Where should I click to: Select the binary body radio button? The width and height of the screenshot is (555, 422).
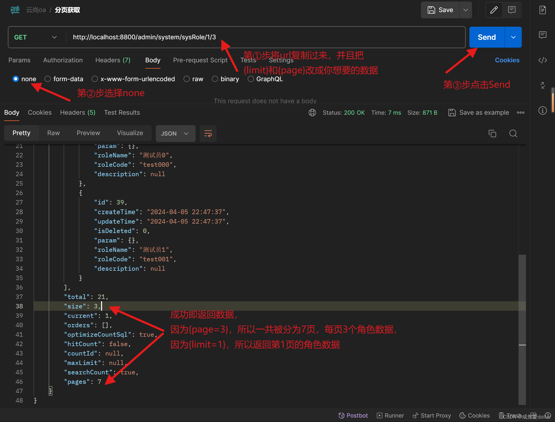click(215, 79)
